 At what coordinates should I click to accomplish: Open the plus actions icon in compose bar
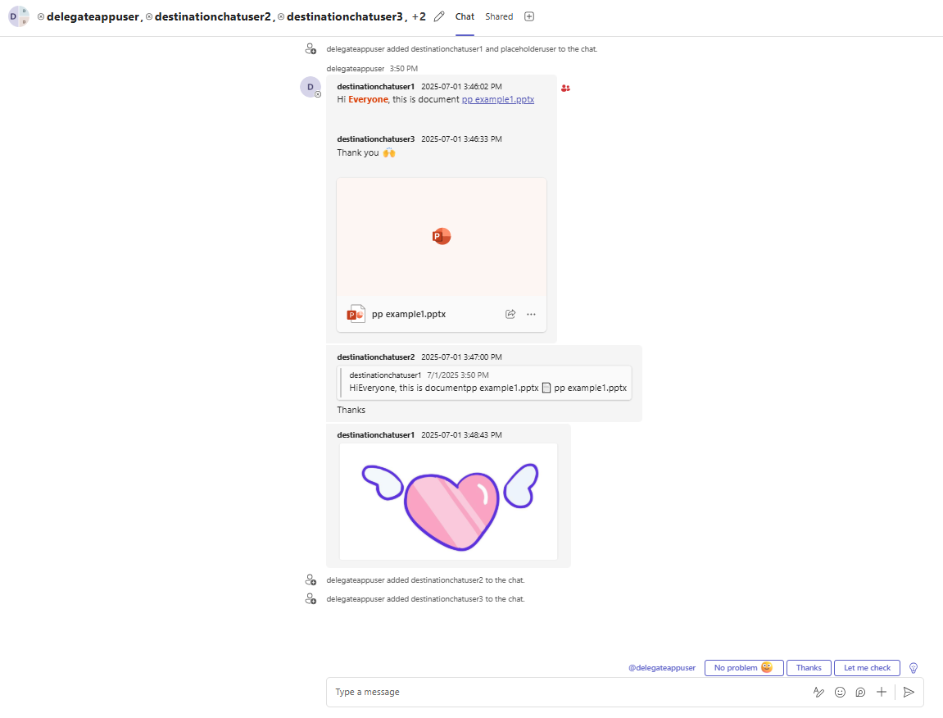(x=881, y=692)
